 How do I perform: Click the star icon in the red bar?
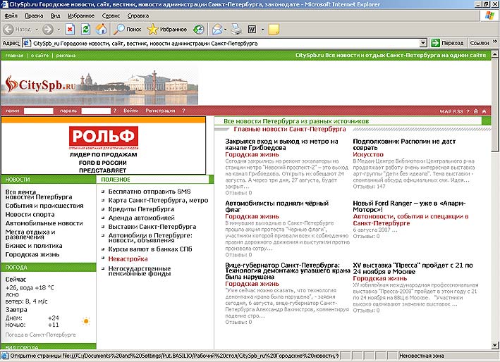click(x=484, y=111)
